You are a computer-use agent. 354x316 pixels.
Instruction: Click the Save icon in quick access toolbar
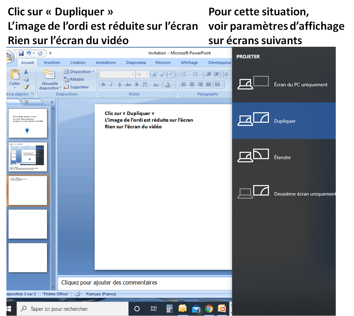[x=21, y=53]
